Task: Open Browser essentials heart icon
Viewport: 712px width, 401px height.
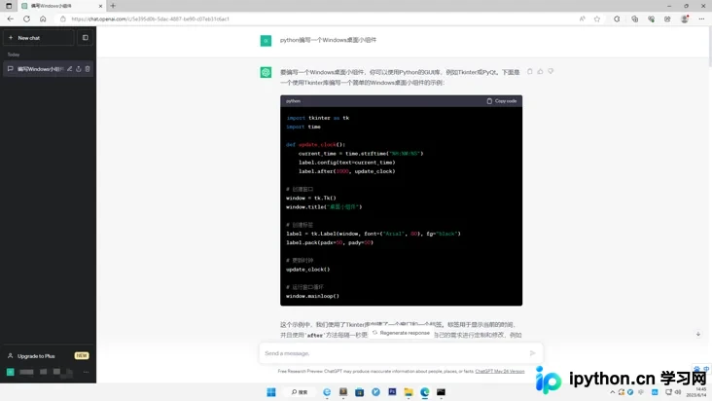Action: click(651, 19)
